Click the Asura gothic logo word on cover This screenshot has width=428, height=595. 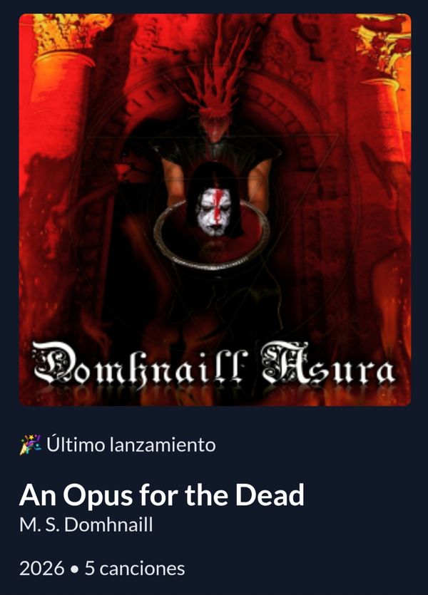(x=329, y=363)
